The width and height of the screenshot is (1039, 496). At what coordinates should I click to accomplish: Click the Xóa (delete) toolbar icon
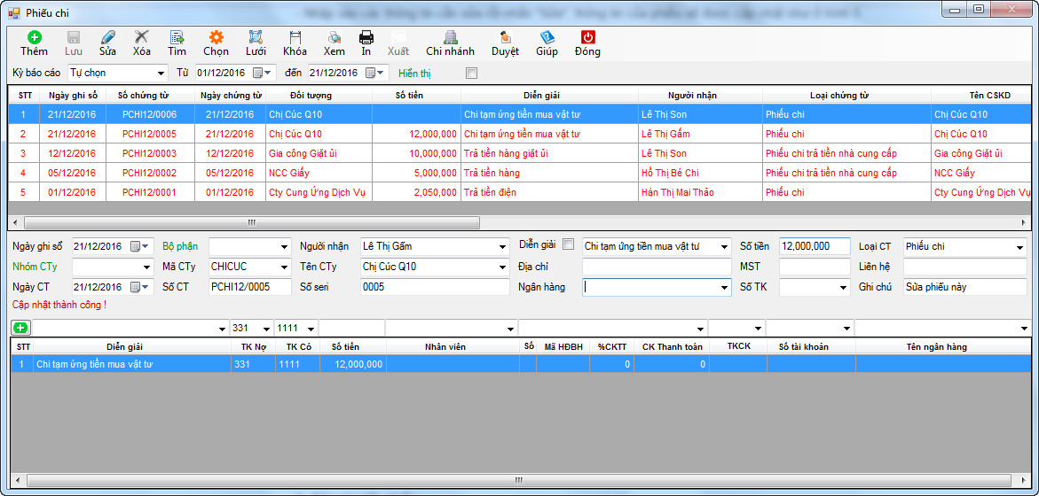coord(141,38)
